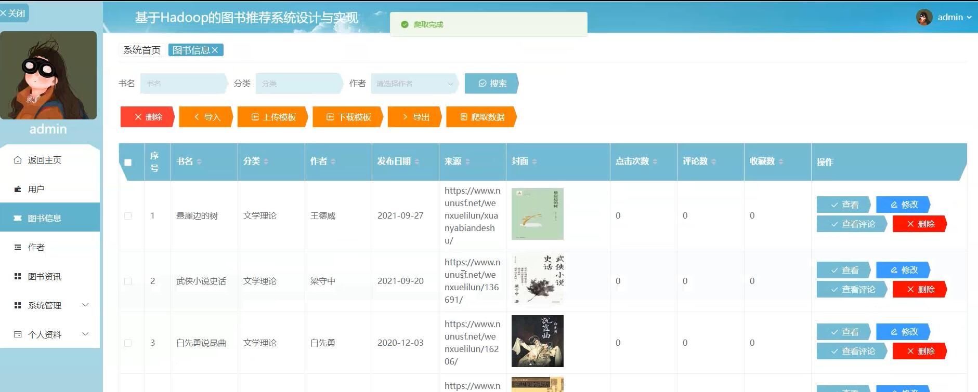Click the 图书信息 sidebar icon
The width and height of the screenshot is (978, 392).
coord(18,218)
